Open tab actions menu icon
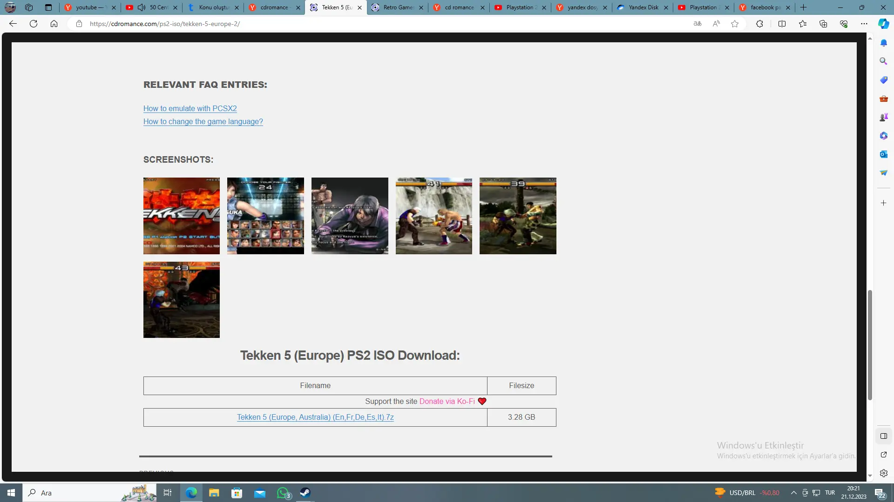 [x=48, y=7]
